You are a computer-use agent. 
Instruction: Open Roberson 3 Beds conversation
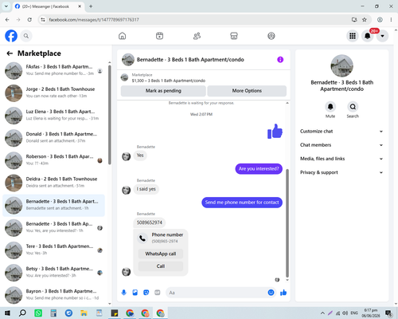(x=53, y=160)
